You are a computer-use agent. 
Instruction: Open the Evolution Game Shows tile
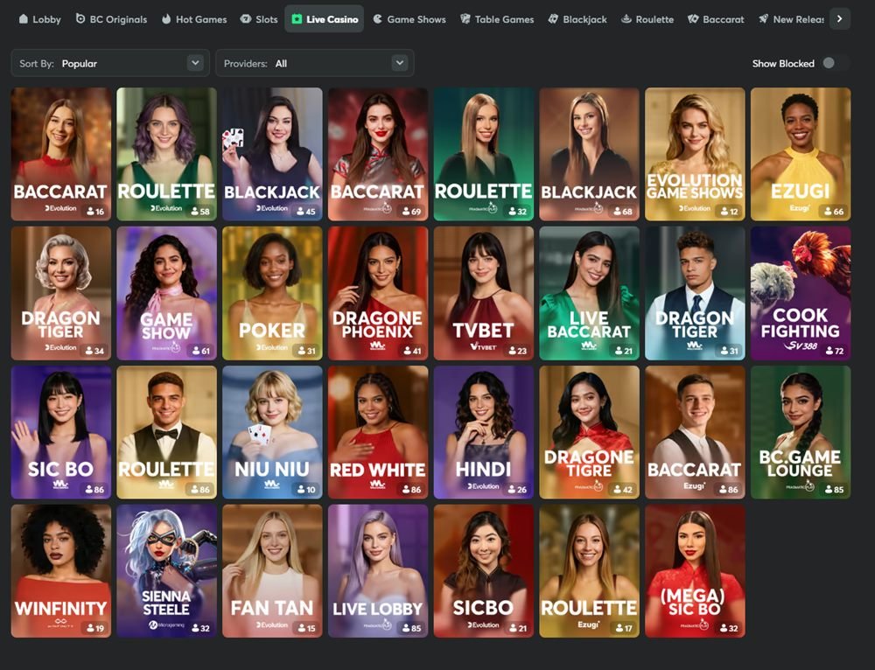click(695, 154)
